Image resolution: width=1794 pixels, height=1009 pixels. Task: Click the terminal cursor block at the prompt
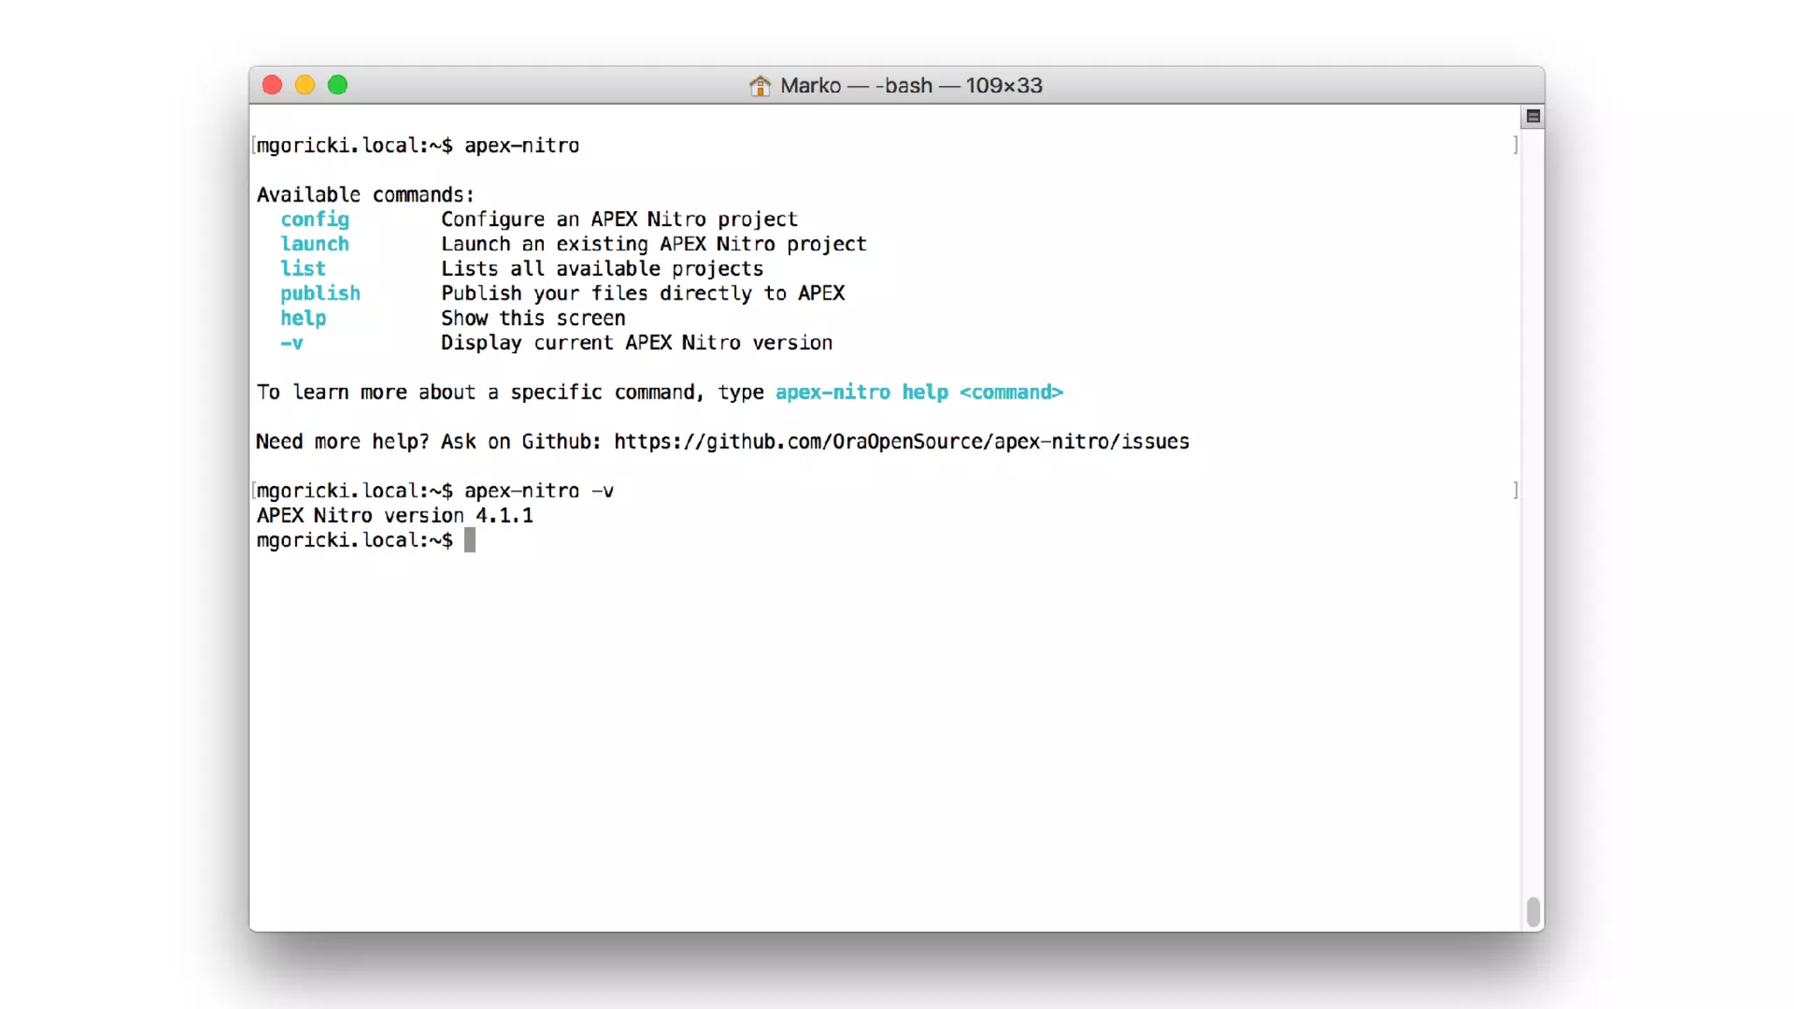point(470,540)
